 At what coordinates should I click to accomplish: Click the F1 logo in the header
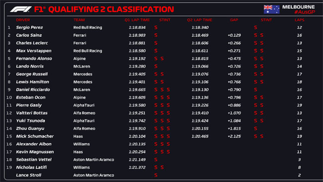click(x=21, y=9)
